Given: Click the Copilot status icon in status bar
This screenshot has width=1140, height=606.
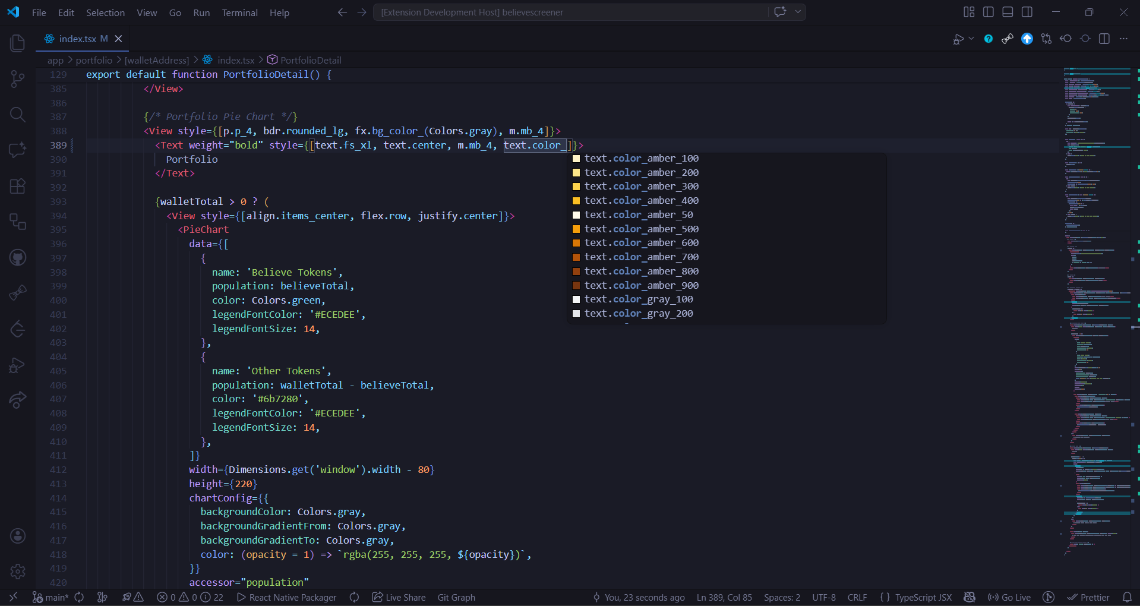Looking at the screenshot, I should tap(970, 597).
